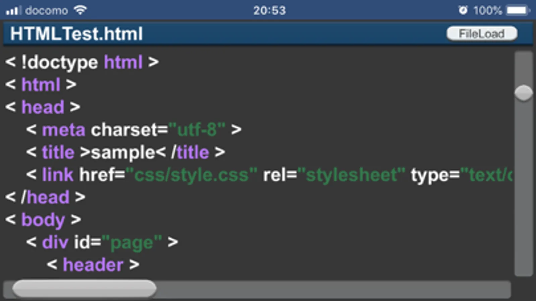Tap the 20:53 clock in status bar
Viewport: 536px width, 301px height.
pyautogui.click(x=269, y=11)
